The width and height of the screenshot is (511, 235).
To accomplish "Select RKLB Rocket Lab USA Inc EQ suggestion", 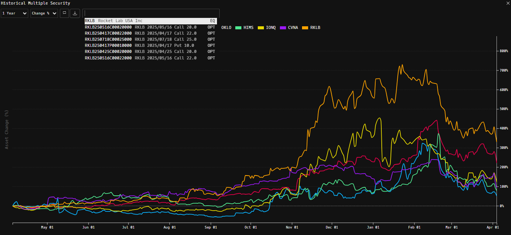I will click(151, 21).
